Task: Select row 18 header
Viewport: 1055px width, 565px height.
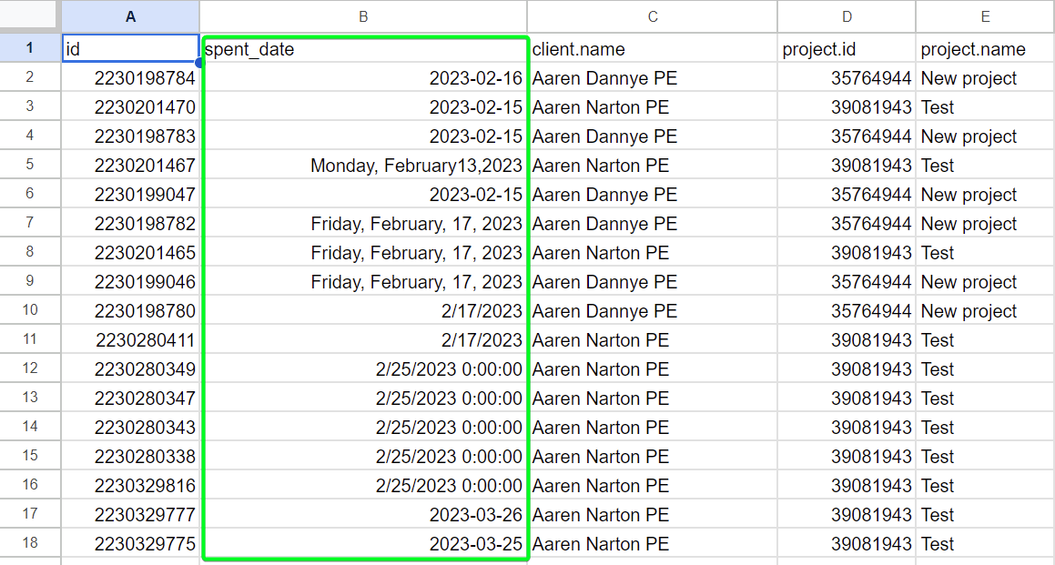Action: coord(30,544)
